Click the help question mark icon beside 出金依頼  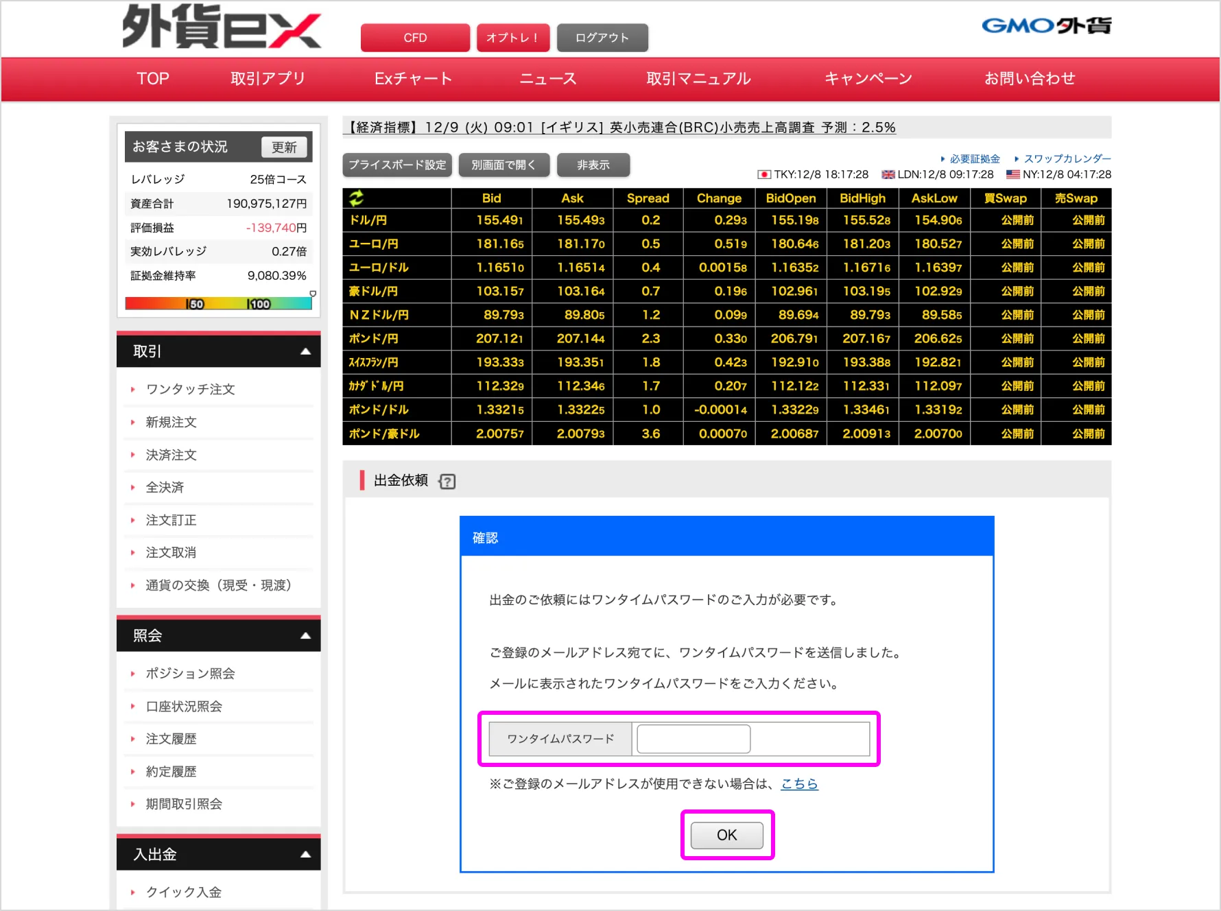point(447,482)
